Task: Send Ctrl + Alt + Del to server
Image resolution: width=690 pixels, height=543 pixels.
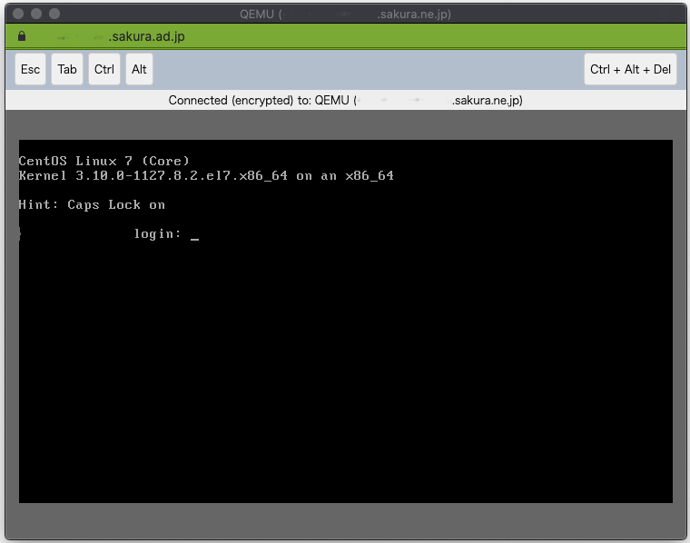Action: [x=630, y=69]
